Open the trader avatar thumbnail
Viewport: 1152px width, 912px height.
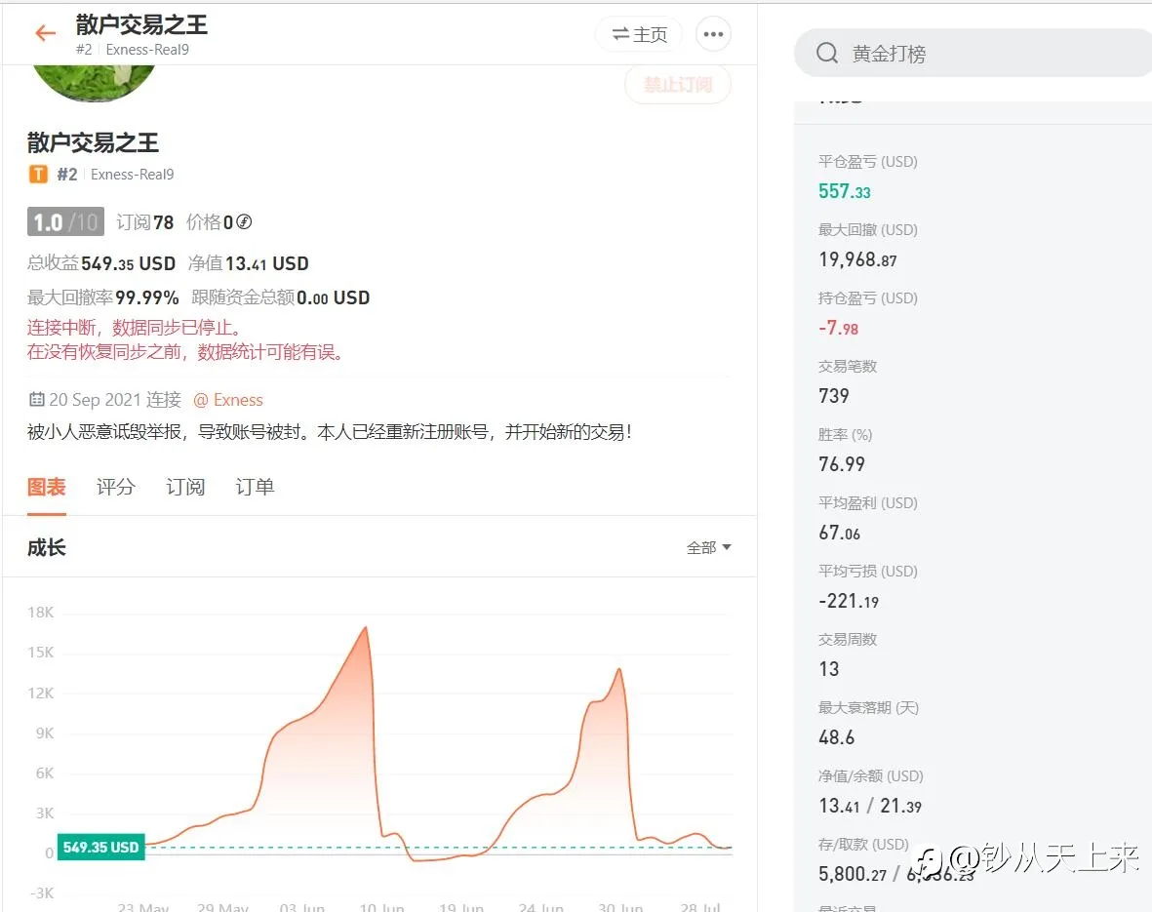94,82
